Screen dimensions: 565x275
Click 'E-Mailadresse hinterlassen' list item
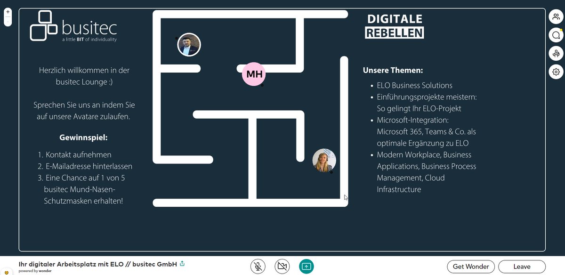click(x=89, y=166)
